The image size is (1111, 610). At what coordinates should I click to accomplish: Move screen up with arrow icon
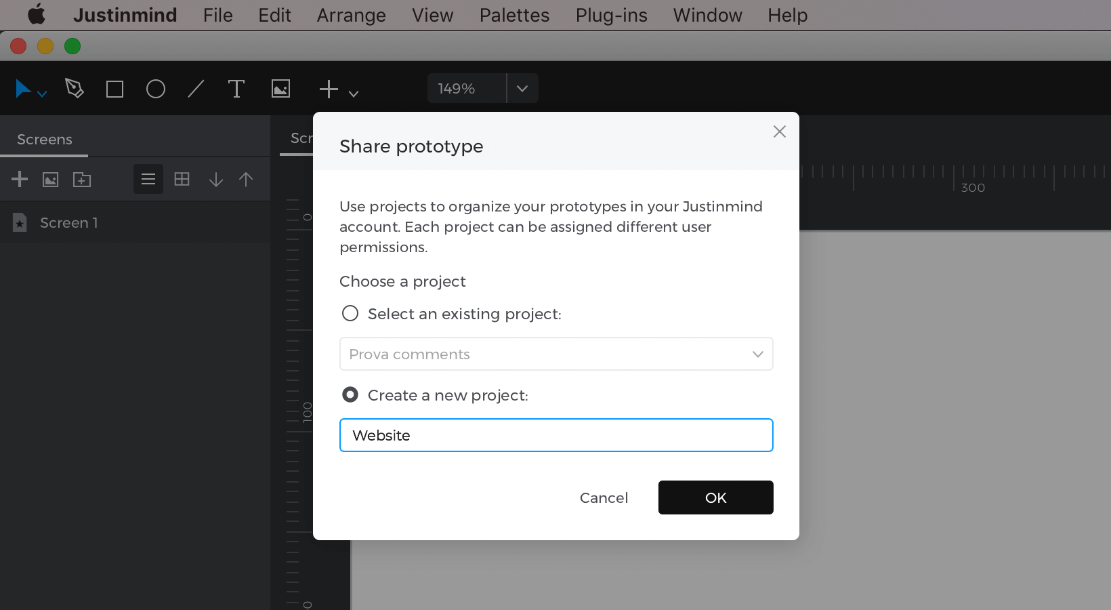click(246, 179)
